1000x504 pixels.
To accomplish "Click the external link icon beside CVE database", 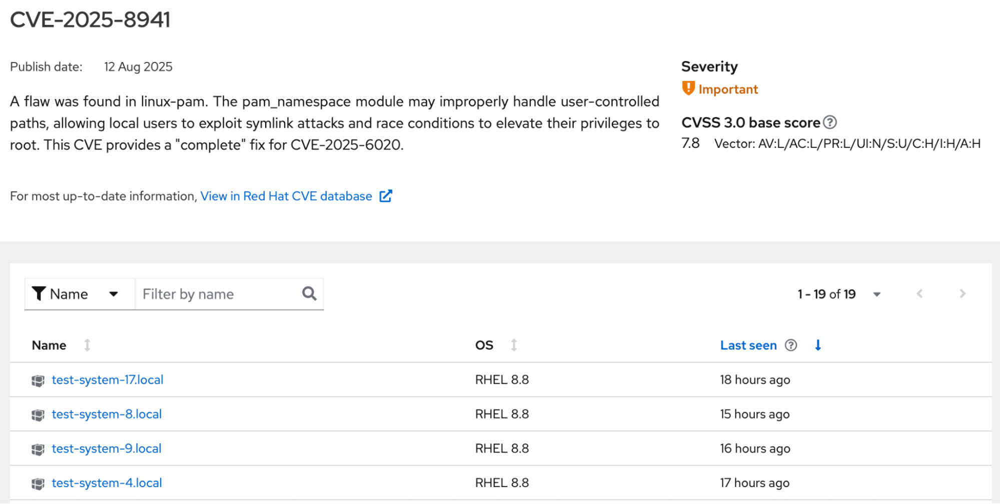I will pyautogui.click(x=386, y=196).
